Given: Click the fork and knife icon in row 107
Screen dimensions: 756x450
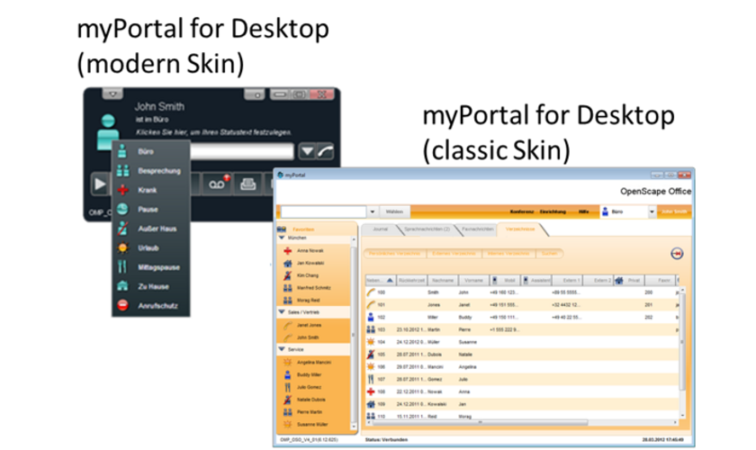Looking at the screenshot, I should click(370, 379).
